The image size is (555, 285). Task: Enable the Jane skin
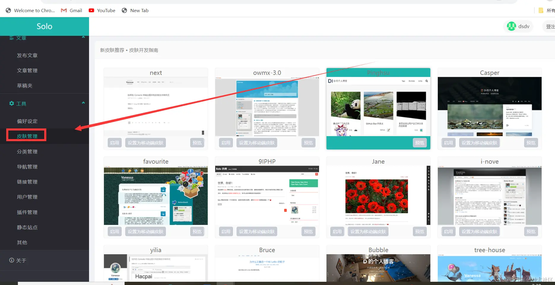click(x=337, y=231)
